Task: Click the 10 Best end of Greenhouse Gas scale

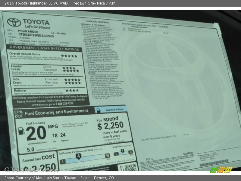Action: tap(108, 156)
